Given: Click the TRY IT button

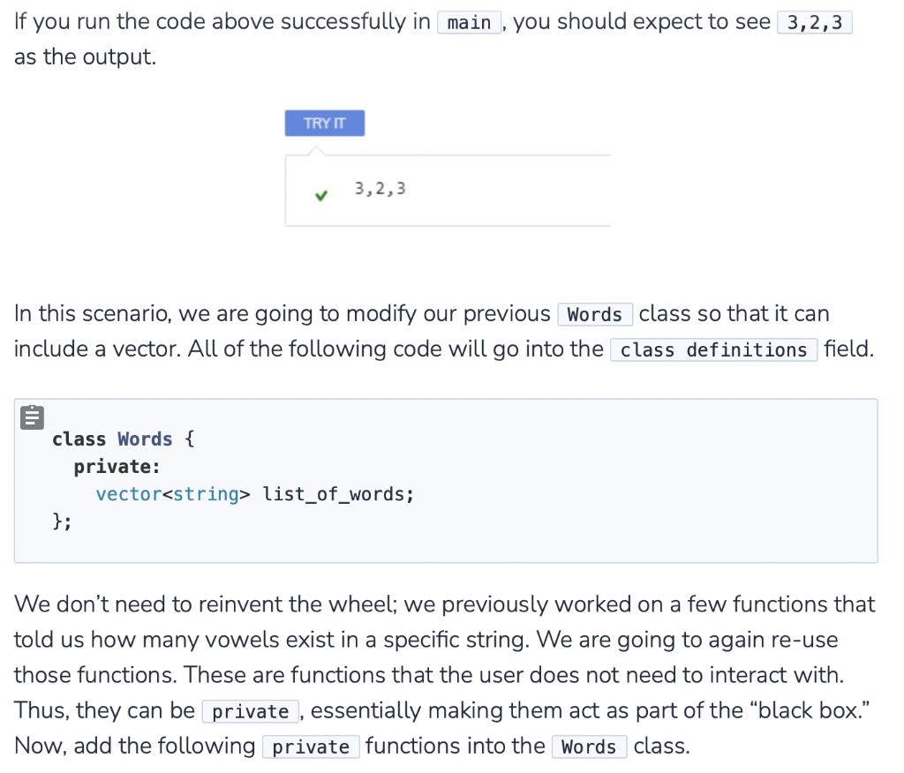Looking at the screenshot, I should [325, 124].
